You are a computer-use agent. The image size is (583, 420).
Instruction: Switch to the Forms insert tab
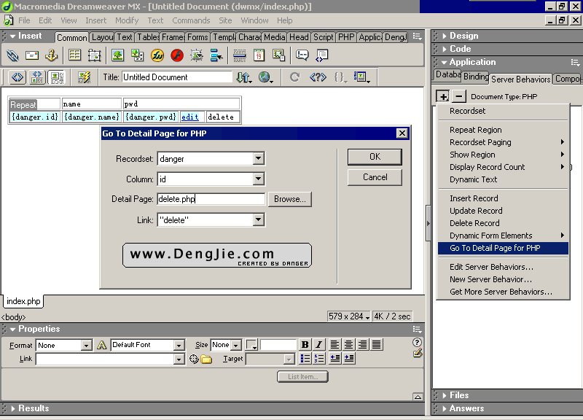(197, 37)
